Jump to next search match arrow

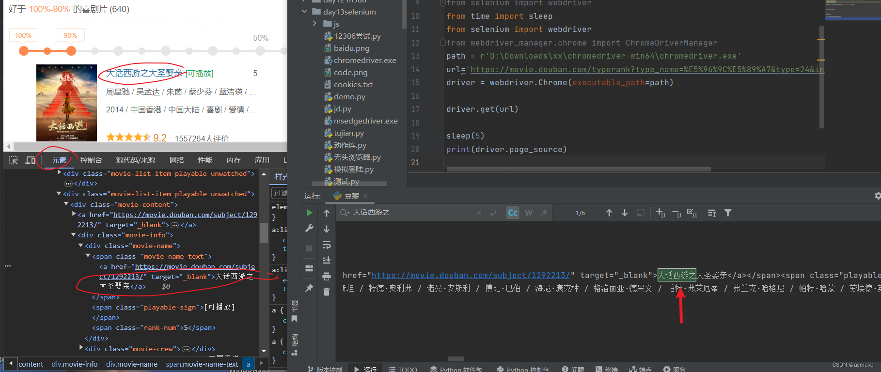tap(625, 213)
